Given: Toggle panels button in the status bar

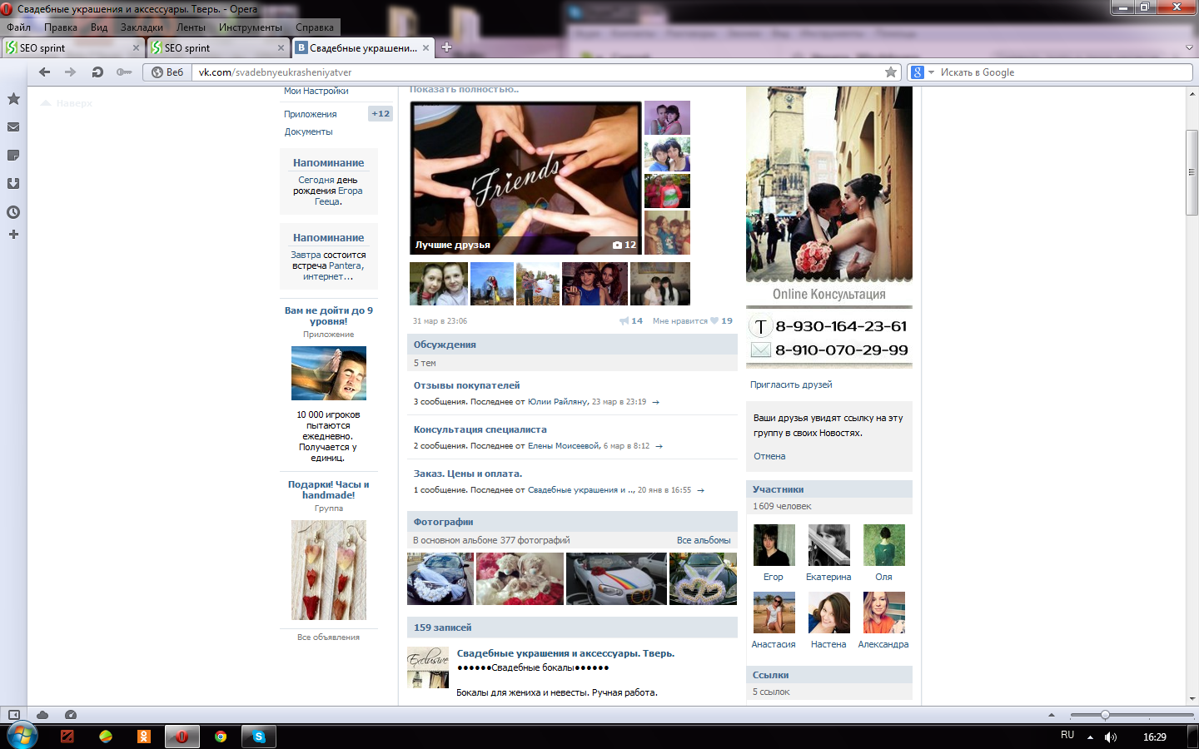Looking at the screenshot, I should pyautogui.click(x=14, y=715).
